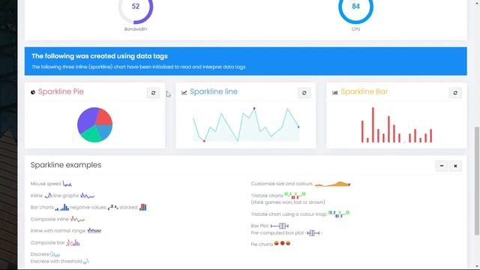This screenshot has height=270, width=480.
Task: Click the Bandwidth gauge showing 52
Action: click(136, 7)
